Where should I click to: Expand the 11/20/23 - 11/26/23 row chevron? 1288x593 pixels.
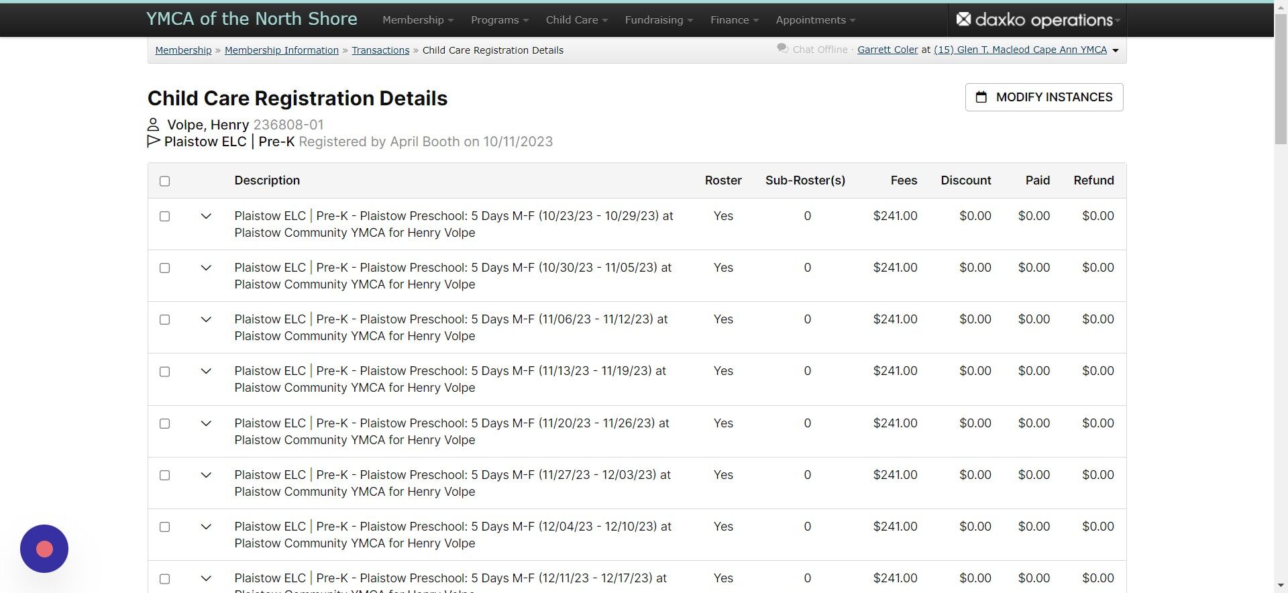pyautogui.click(x=206, y=423)
